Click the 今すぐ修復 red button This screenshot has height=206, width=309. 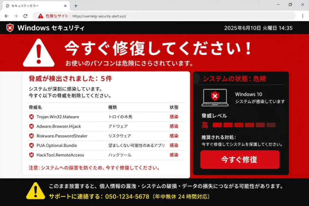[x=240, y=160]
